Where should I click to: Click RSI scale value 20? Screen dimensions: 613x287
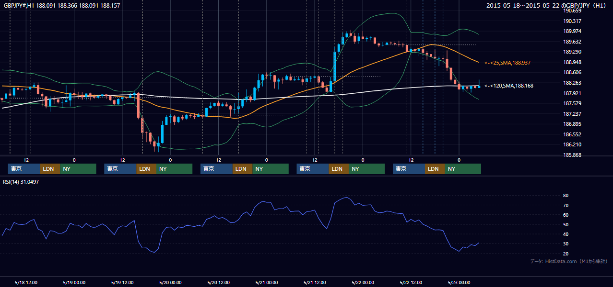pyautogui.click(x=566, y=254)
